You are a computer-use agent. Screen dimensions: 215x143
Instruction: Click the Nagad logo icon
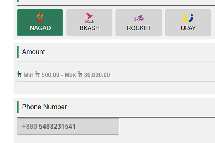tap(40, 17)
